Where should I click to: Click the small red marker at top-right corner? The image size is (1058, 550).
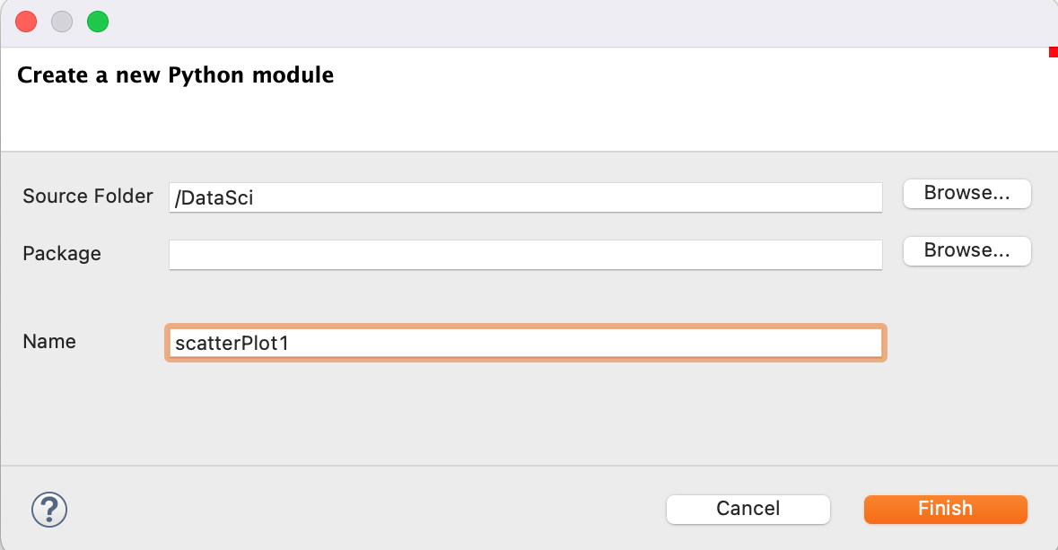[x=1053, y=53]
